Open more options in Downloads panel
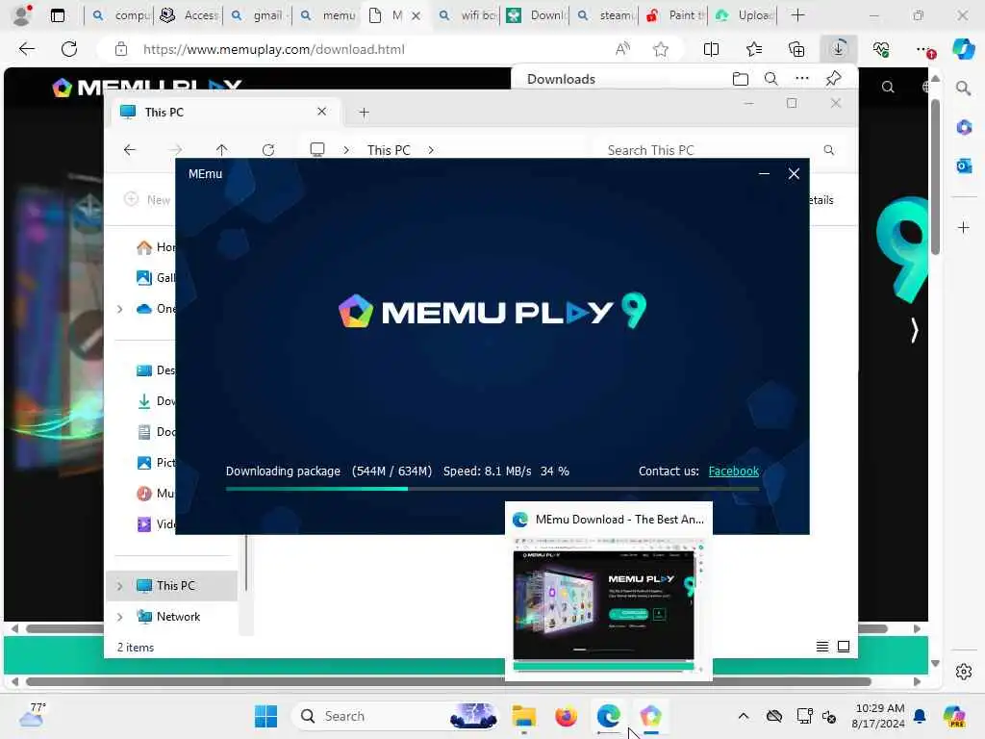 point(801,79)
